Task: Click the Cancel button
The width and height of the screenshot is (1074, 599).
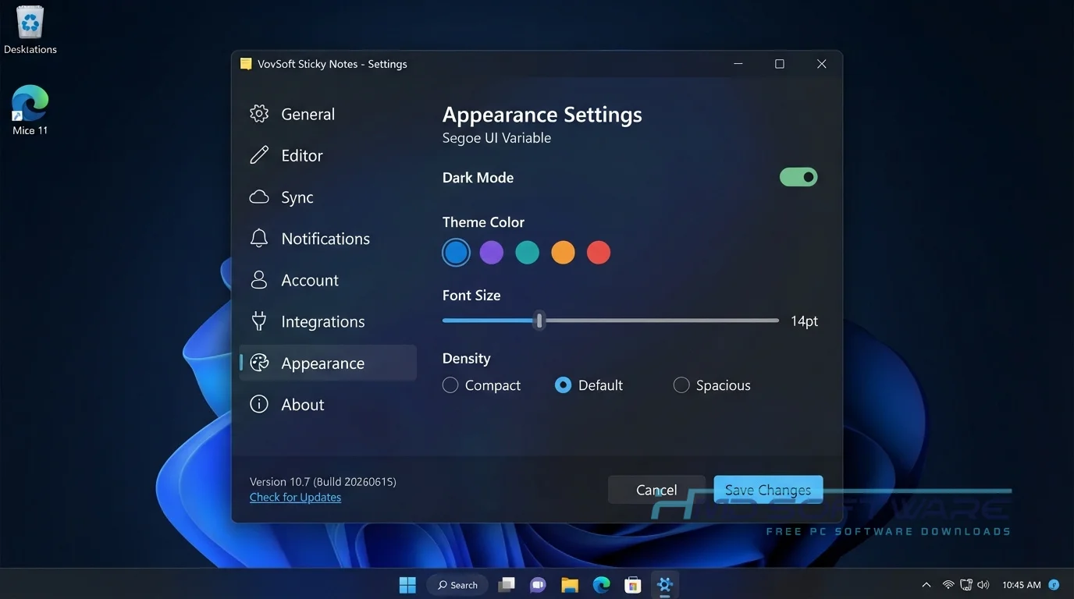Action: click(656, 490)
